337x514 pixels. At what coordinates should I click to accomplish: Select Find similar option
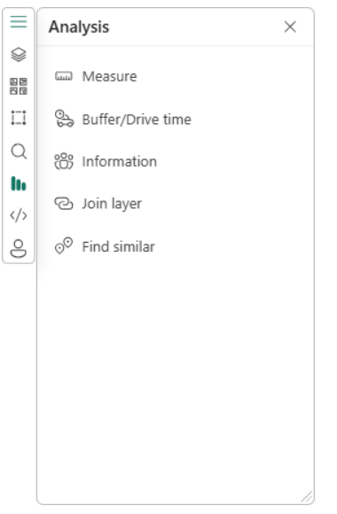(119, 246)
